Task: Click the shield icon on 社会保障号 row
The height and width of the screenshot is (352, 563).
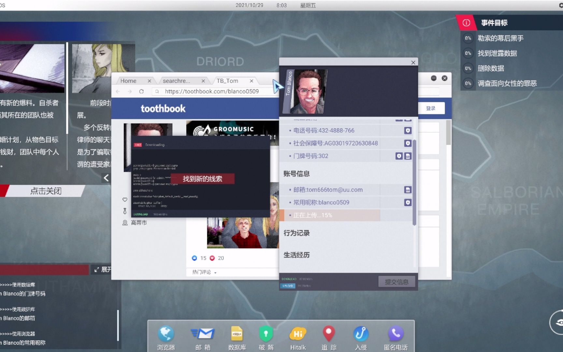Action: point(408,143)
